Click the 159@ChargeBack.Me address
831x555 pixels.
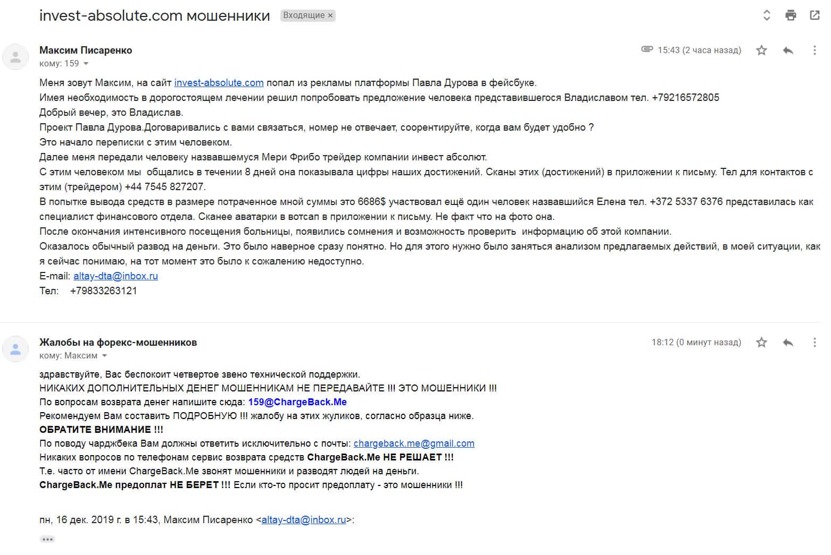pyautogui.click(x=297, y=402)
